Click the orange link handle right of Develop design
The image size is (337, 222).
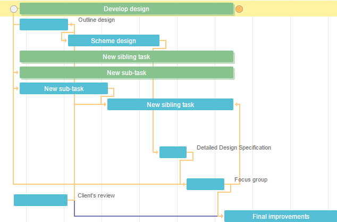(x=239, y=9)
